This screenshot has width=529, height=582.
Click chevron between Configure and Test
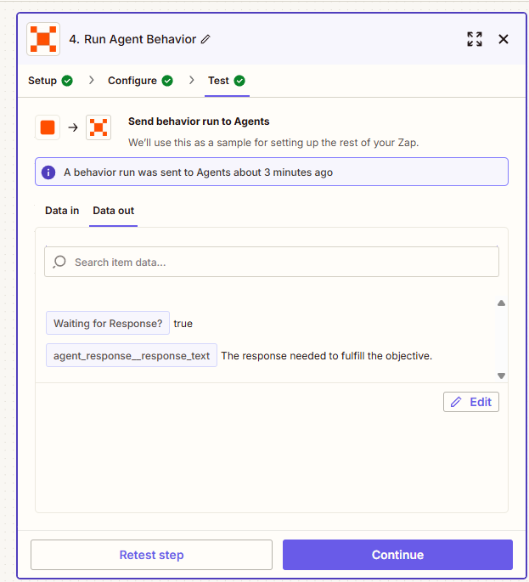tap(191, 80)
